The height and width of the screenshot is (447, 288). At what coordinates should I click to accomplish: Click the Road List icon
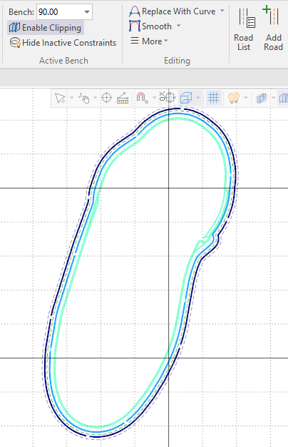pos(247,18)
